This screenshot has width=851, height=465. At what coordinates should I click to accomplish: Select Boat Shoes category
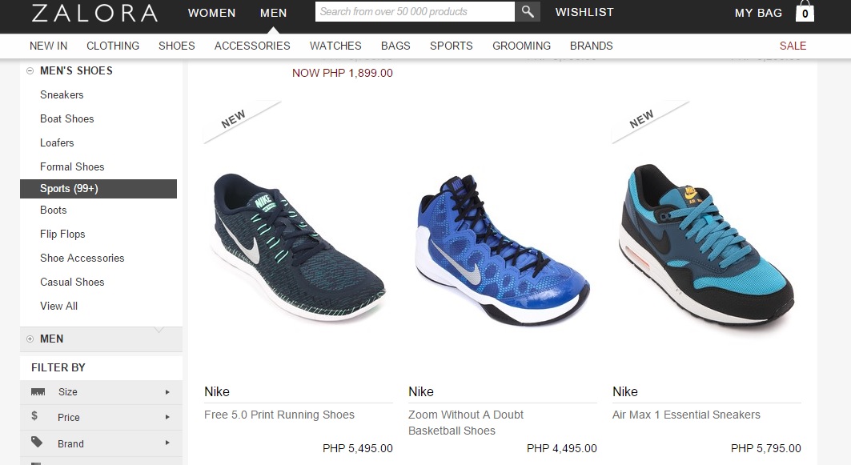[66, 118]
